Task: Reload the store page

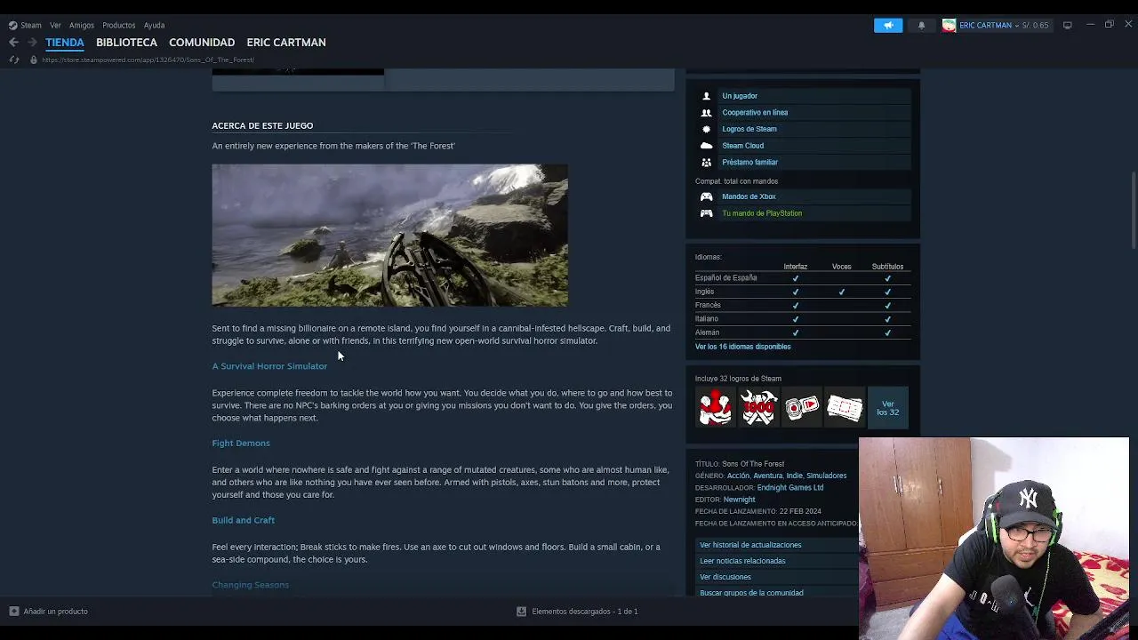Action: pyautogui.click(x=13, y=60)
